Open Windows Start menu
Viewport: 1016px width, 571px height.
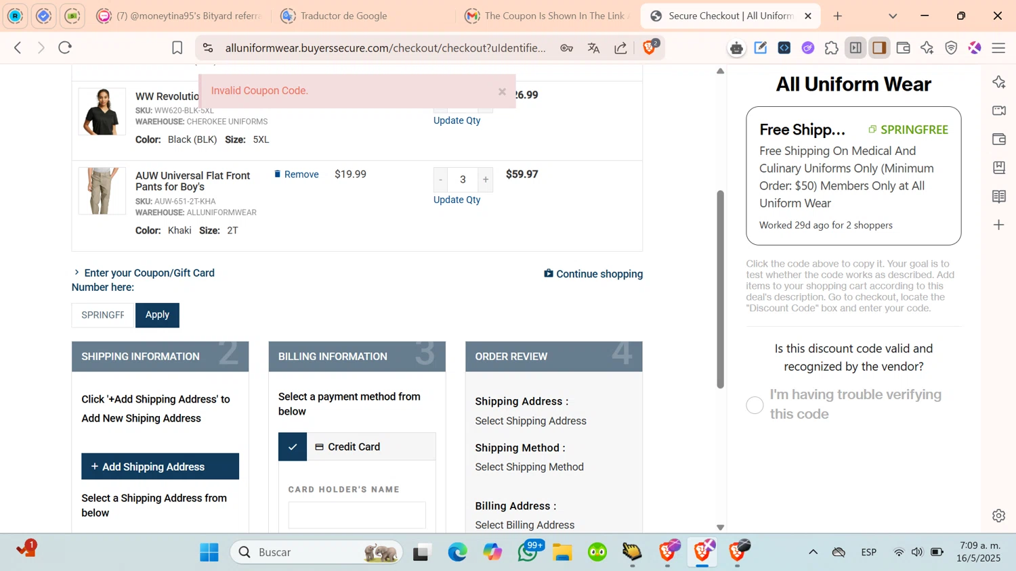(x=209, y=552)
